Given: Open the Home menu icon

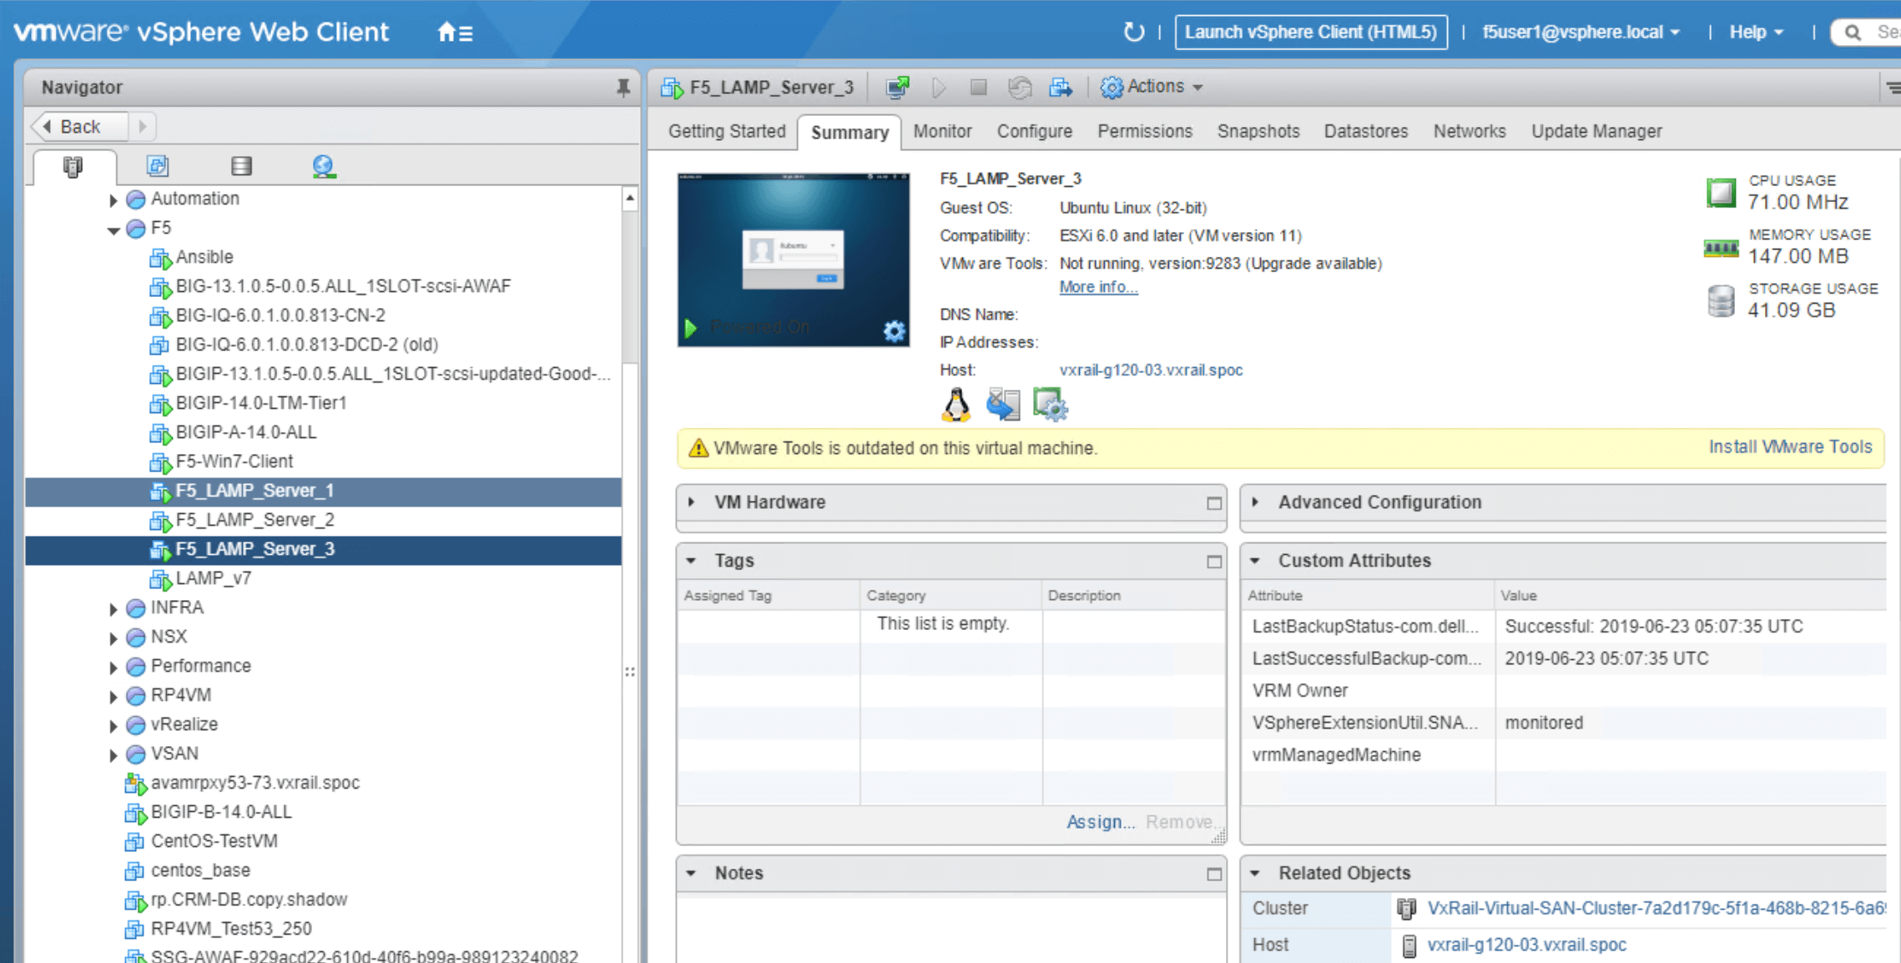Looking at the screenshot, I should point(455,33).
